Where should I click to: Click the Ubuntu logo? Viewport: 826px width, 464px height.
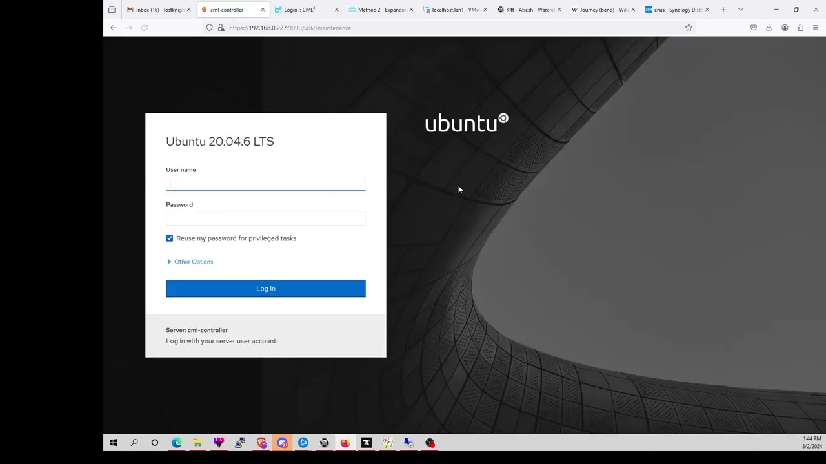click(x=467, y=123)
